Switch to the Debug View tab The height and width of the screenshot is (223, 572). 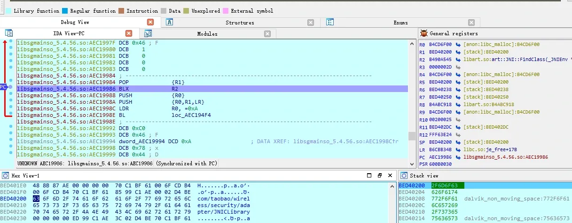[x=75, y=22]
